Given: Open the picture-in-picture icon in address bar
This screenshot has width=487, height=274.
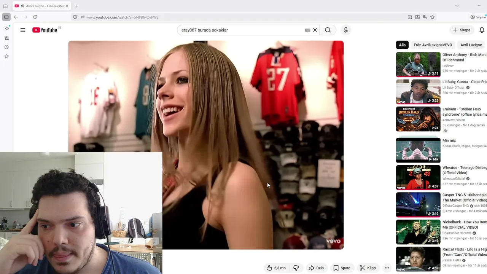Looking at the screenshot, I should click(x=410, y=17).
